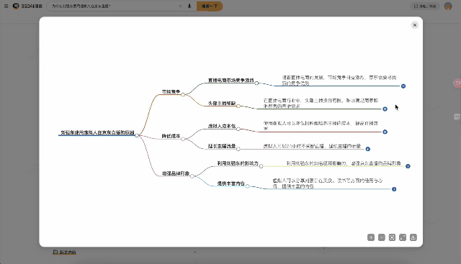This screenshot has height=264, width=461.
Task: Select the 市场竞争 node
Action: point(171,91)
